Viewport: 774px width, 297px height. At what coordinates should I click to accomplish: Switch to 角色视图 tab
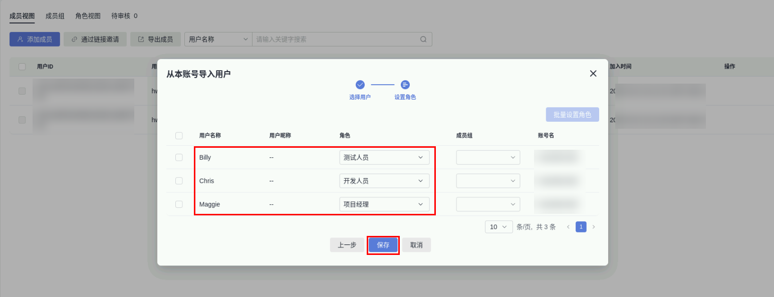coord(88,16)
